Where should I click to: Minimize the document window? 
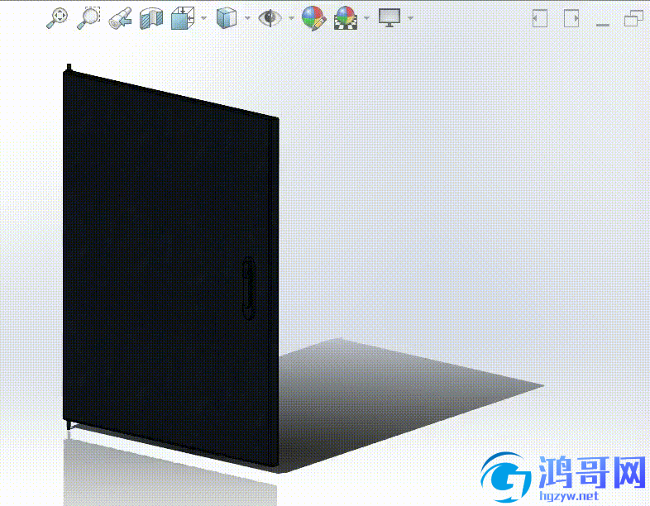603,25
